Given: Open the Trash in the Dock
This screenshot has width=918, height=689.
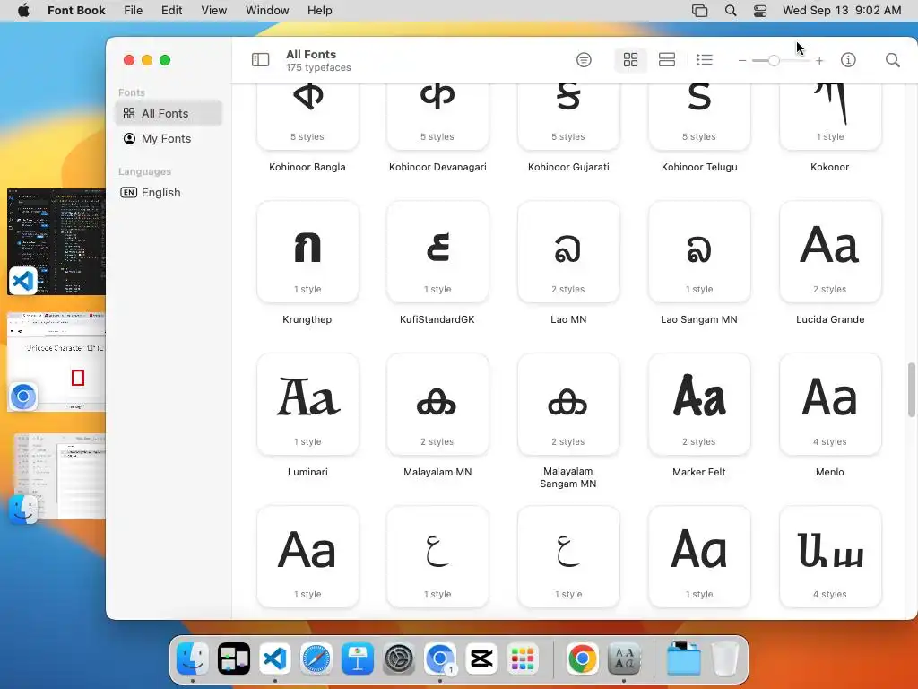Looking at the screenshot, I should (x=724, y=658).
